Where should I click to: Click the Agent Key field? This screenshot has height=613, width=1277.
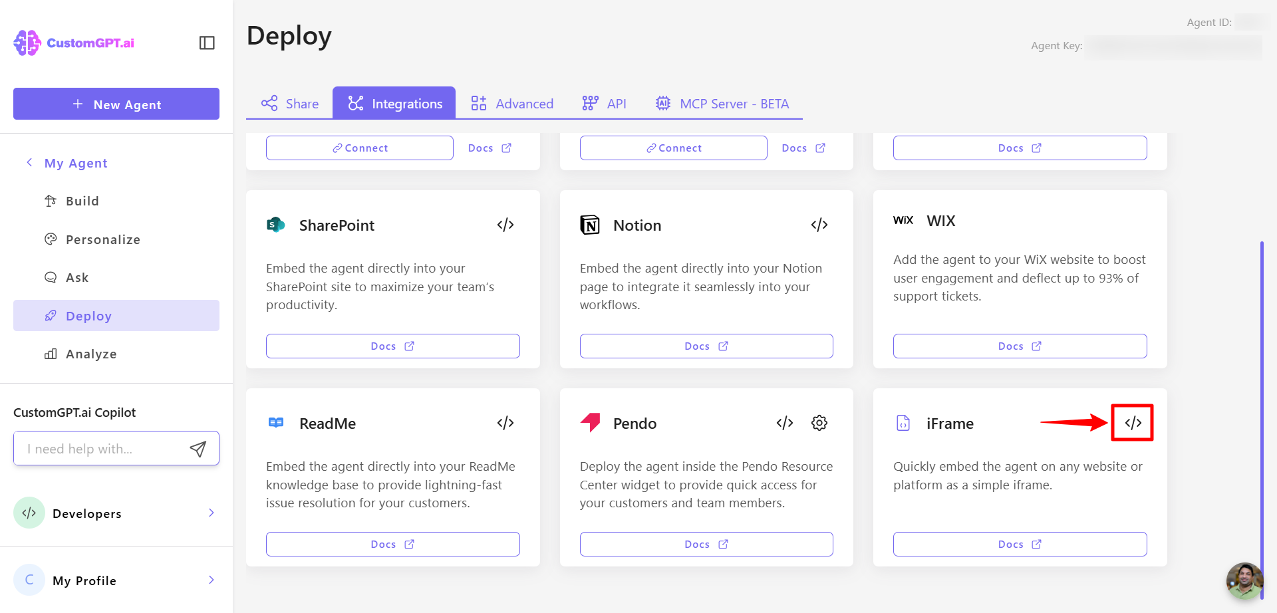pos(1174,47)
